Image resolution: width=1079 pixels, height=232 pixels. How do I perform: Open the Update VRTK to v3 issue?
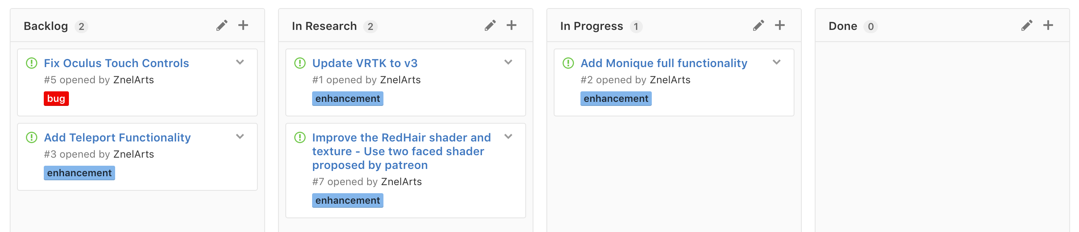click(x=365, y=63)
